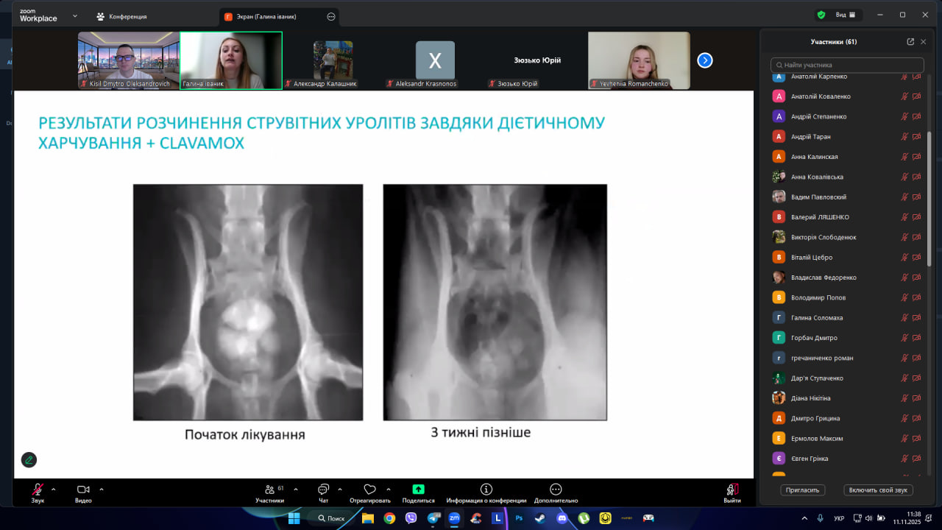Pop out the Participants panel

(x=910, y=42)
